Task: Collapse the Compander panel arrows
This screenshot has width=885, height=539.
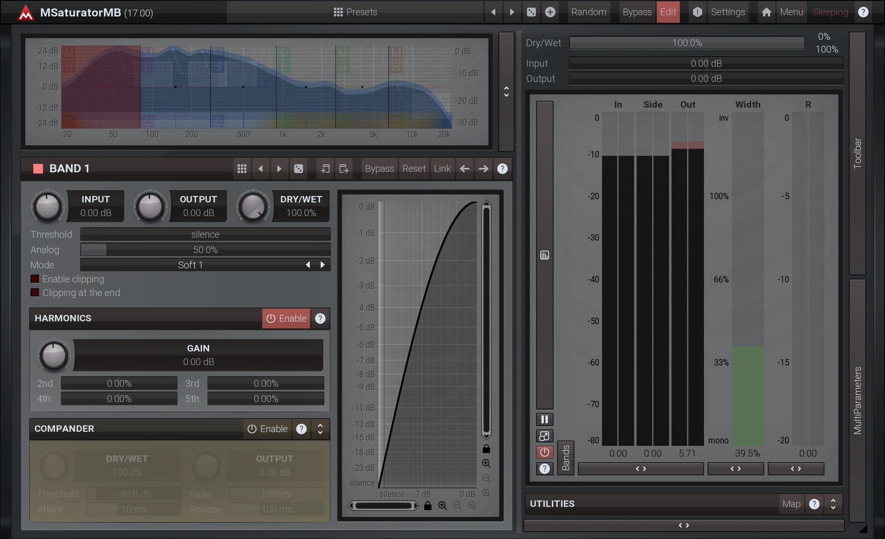Action: [x=320, y=429]
